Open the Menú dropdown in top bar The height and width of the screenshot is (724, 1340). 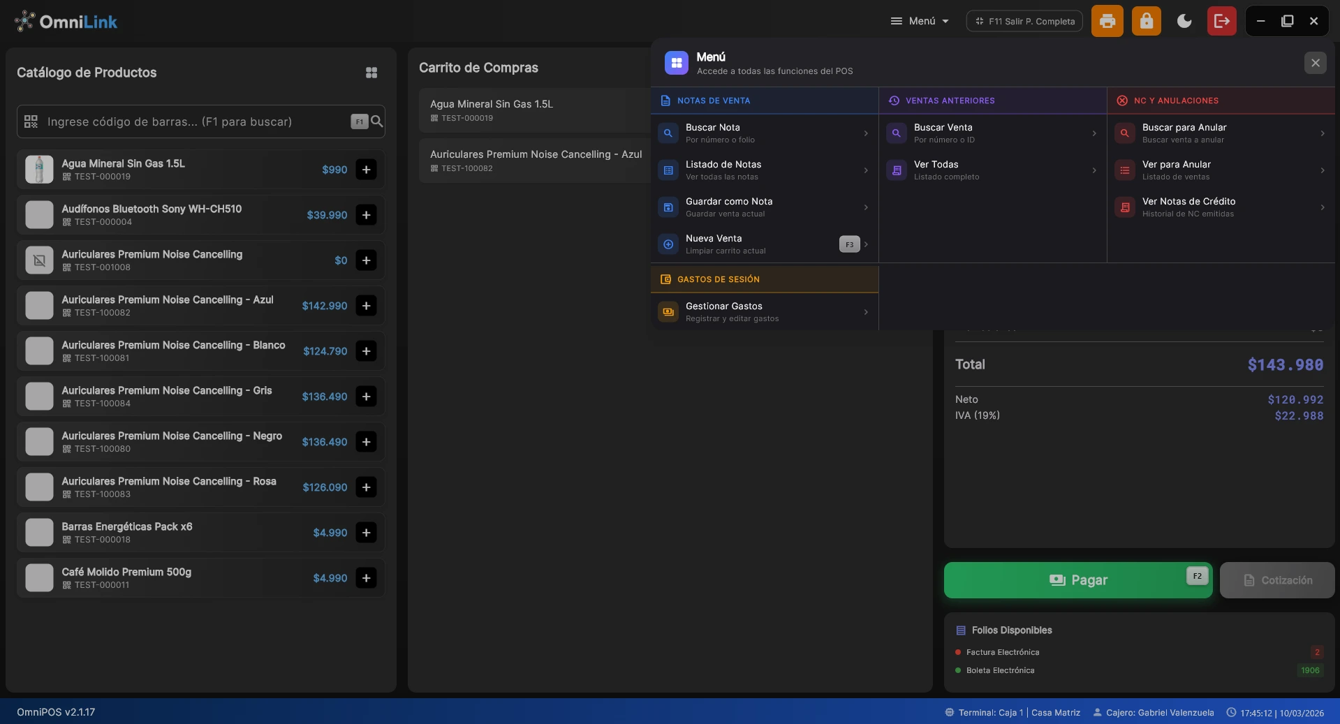click(920, 21)
